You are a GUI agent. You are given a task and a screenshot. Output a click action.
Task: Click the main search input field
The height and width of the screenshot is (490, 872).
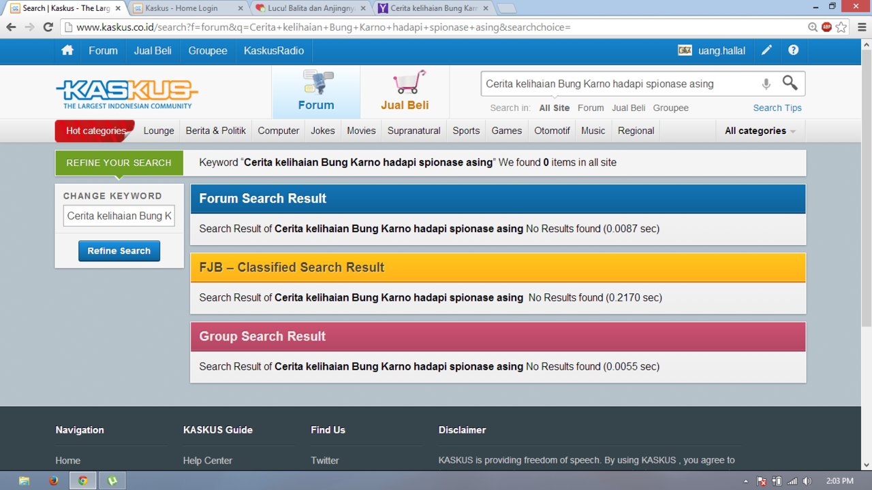[619, 84]
